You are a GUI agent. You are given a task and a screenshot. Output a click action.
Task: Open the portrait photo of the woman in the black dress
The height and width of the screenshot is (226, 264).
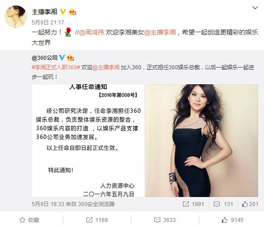(202, 140)
